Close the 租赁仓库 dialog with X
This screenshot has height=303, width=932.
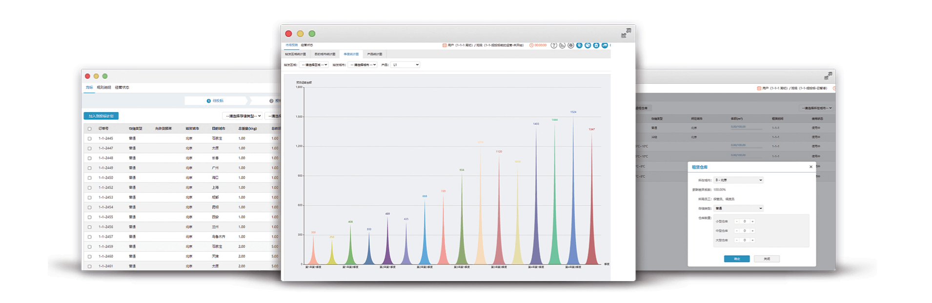pyautogui.click(x=811, y=167)
